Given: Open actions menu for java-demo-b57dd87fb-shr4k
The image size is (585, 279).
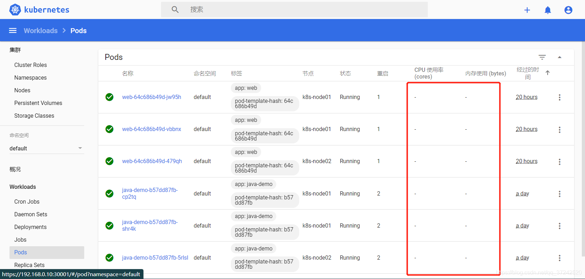Looking at the screenshot, I should click(x=559, y=226).
